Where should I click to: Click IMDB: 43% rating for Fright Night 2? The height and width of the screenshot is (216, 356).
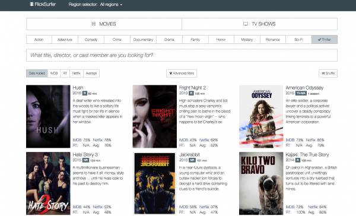[188, 140]
